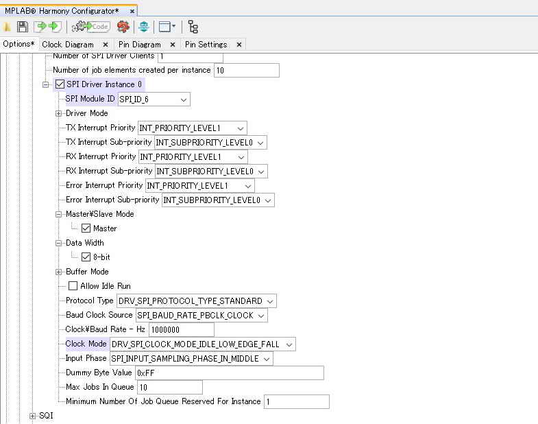Screen dimensions: 538x424
Task: Toggle SPI Driver Instance 0 checkbox
Action: (x=60, y=84)
